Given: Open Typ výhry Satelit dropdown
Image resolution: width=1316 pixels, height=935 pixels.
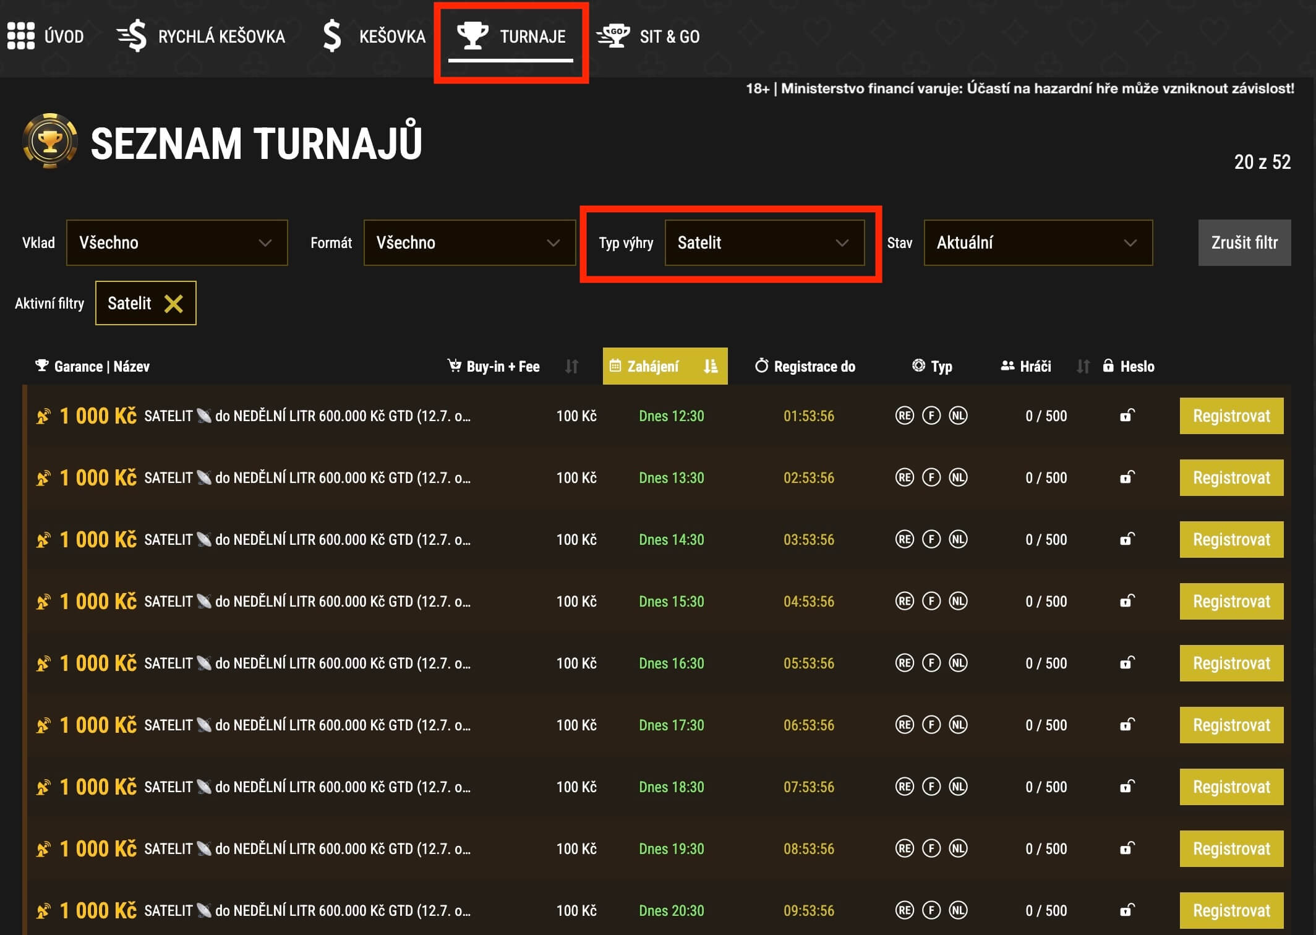Looking at the screenshot, I should click(764, 242).
